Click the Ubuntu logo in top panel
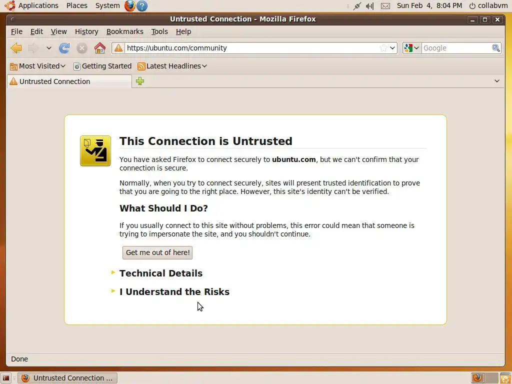 point(9,5)
